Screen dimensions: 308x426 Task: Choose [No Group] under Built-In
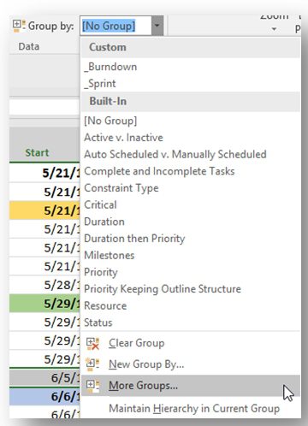pos(110,121)
